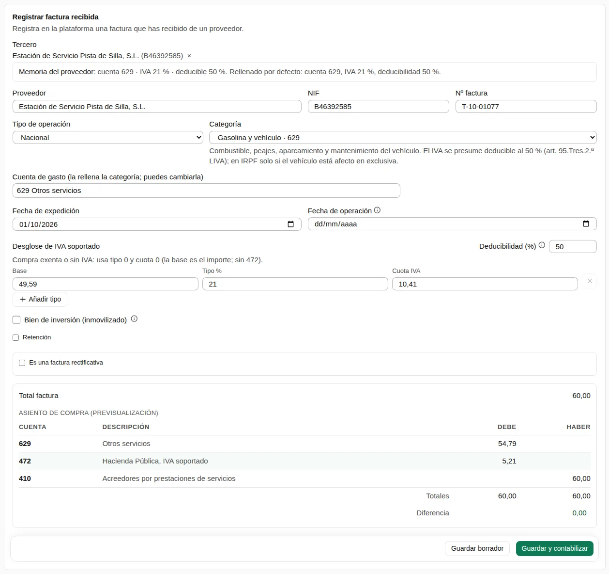
Task: Open calendar picker for Fecha de operación
Action: point(586,224)
